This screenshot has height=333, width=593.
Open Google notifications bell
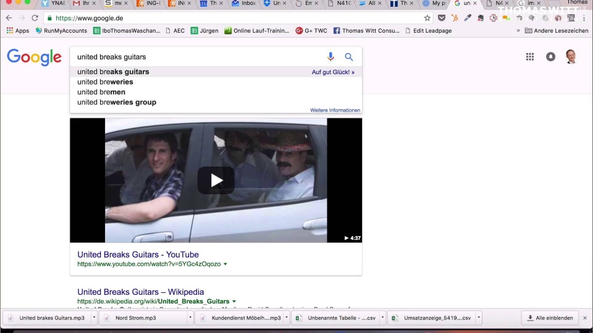pyautogui.click(x=550, y=57)
